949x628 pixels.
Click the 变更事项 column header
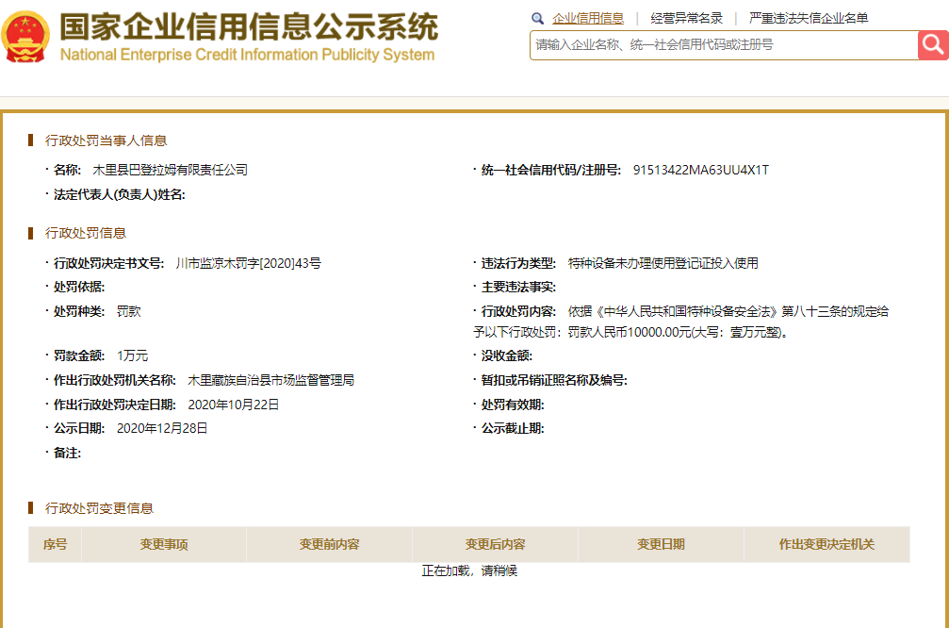pyautogui.click(x=164, y=544)
